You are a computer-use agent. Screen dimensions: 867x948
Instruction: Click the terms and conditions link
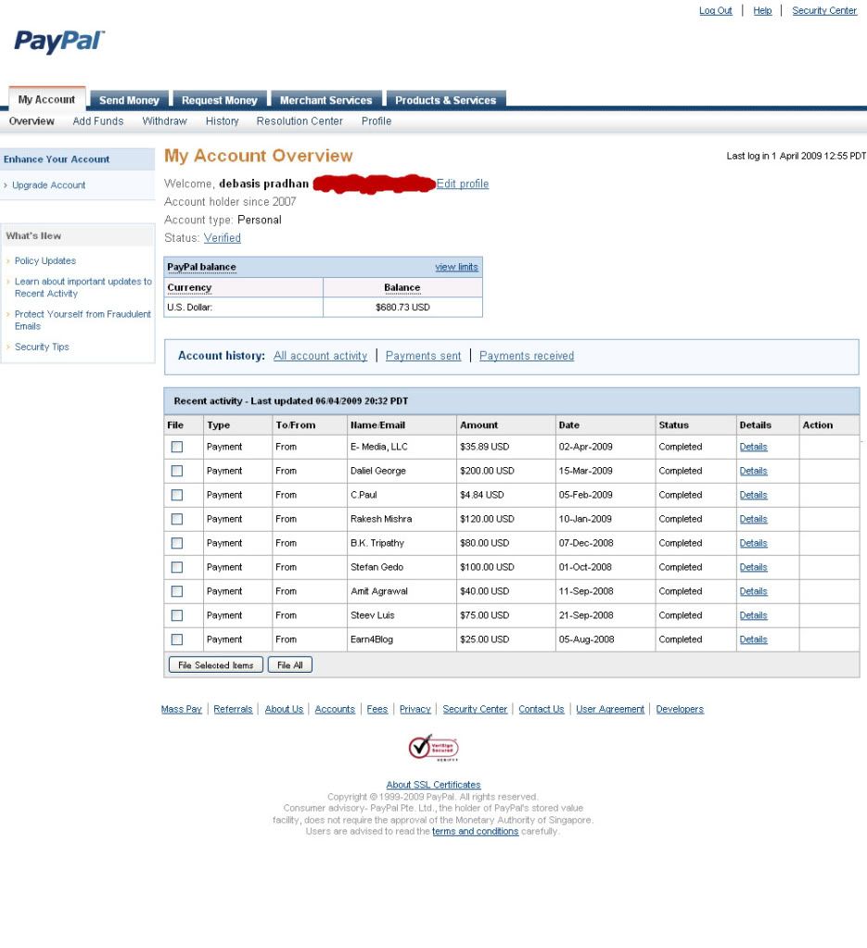tap(475, 831)
